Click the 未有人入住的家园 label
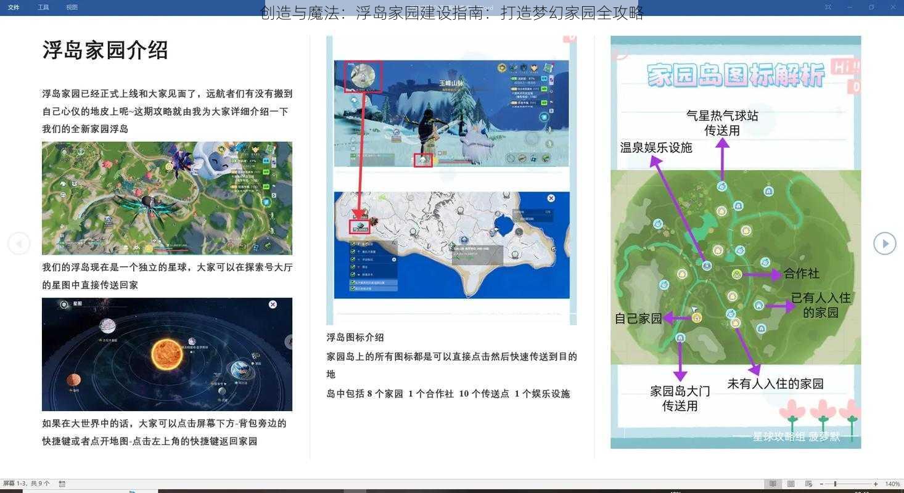The height and width of the screenshot is (493, 904). tap(775, 383)
